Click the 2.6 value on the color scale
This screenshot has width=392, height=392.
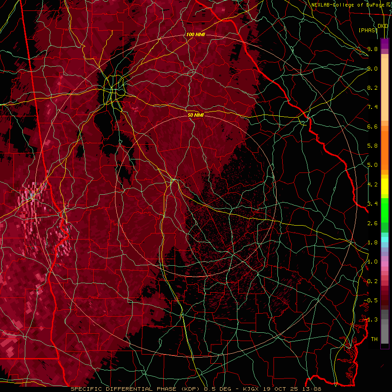click(x=372, y=223)
